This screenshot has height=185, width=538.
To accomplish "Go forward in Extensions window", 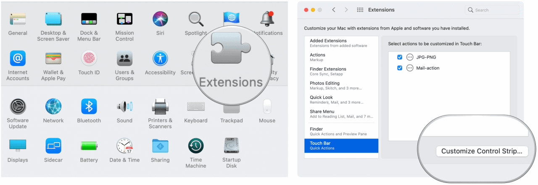I will [x=346, y=10].
